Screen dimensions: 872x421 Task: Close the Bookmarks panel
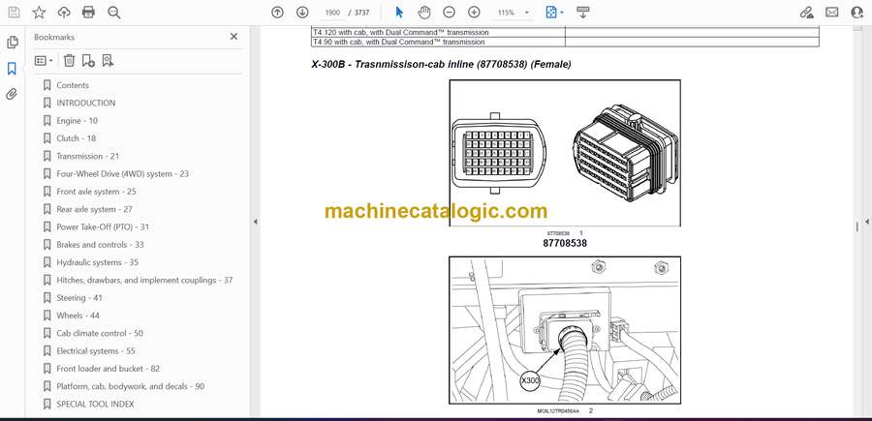pyautogui.click(x=234, y=37)
